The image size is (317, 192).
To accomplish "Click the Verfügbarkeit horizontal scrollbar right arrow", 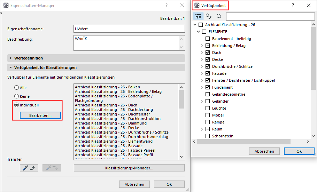I will coord(308,142).
